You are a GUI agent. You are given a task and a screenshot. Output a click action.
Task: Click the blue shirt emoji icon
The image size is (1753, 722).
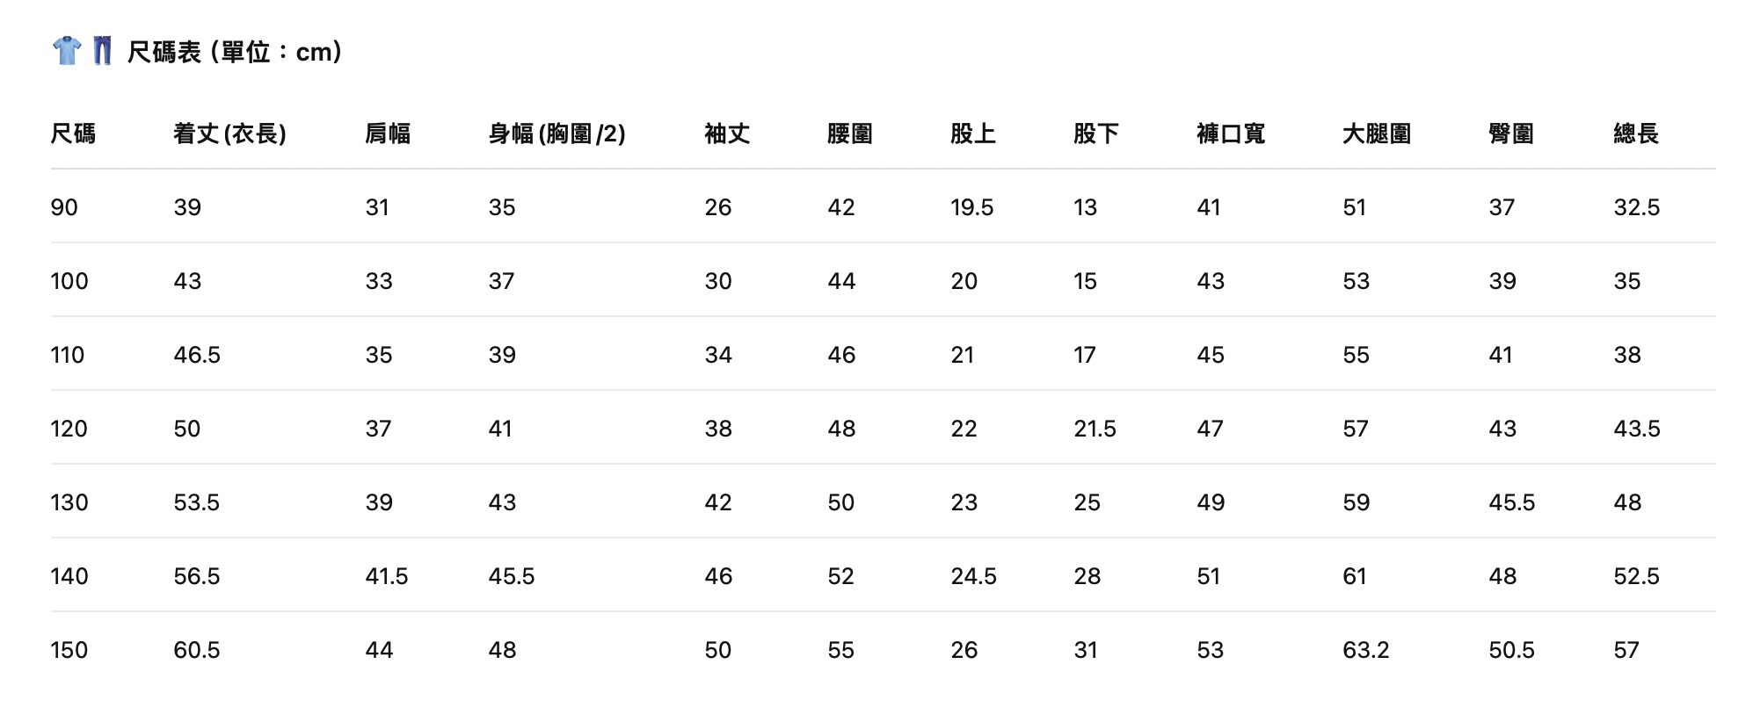67,51
